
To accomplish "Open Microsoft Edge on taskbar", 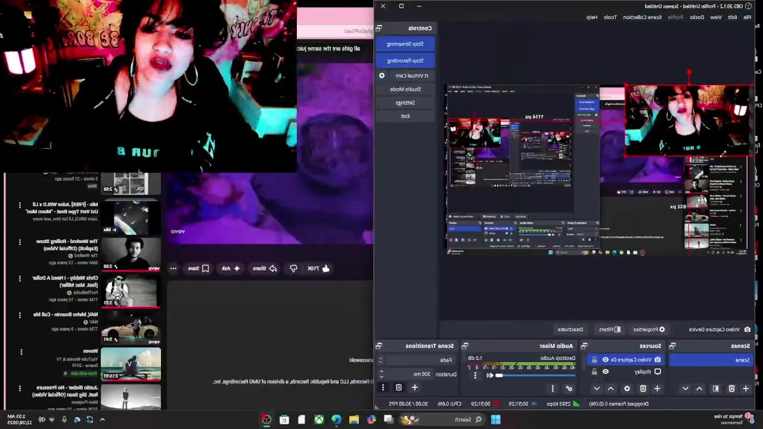I will click(x=337, y=419).
